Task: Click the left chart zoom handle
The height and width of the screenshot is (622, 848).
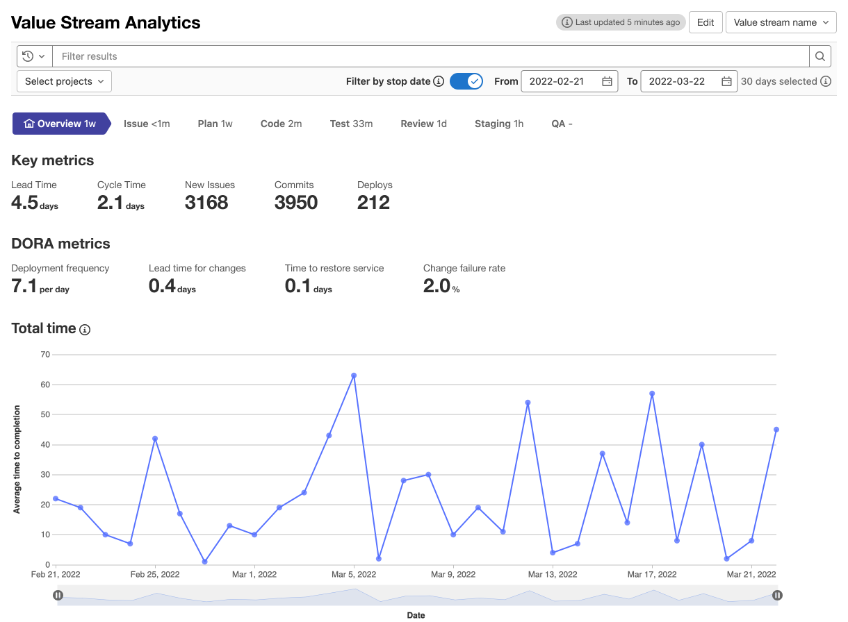Action: [x=58, y=595]
